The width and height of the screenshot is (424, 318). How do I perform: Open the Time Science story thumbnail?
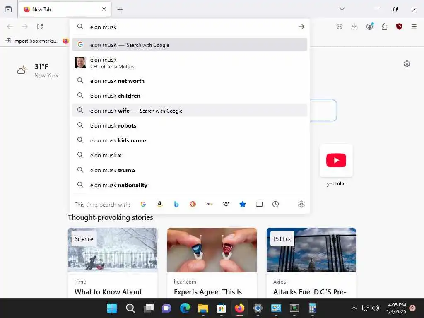click(113, 250)
